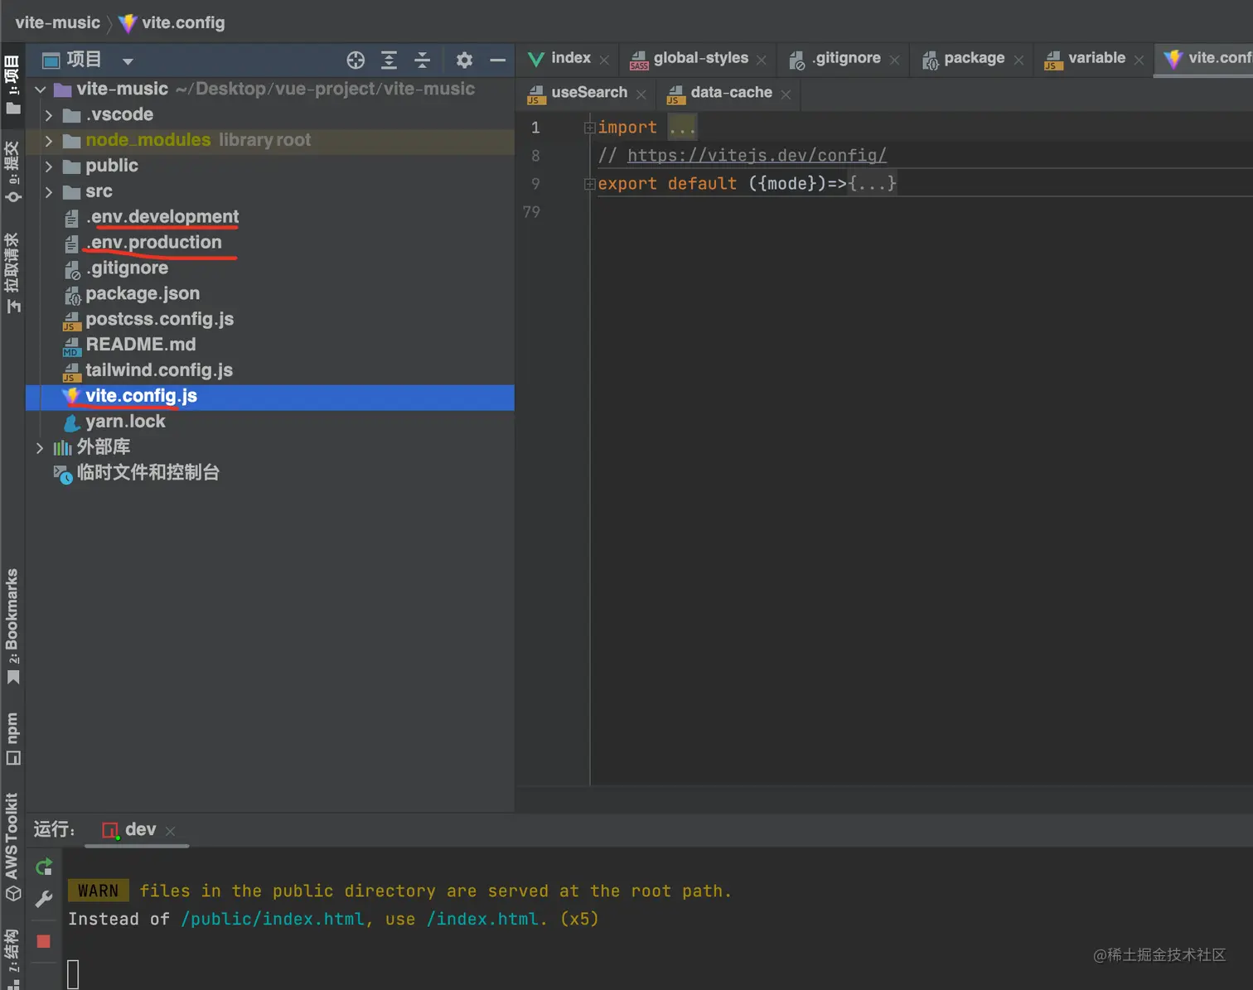Click the /index.html path in console output
This screenshot has width=1253, height=990.
point(482,920)
